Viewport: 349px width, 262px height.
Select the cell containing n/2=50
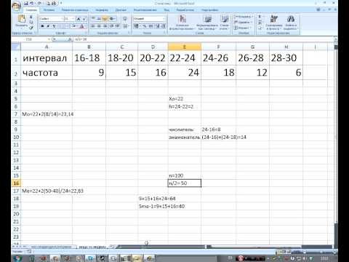point(184,183)
